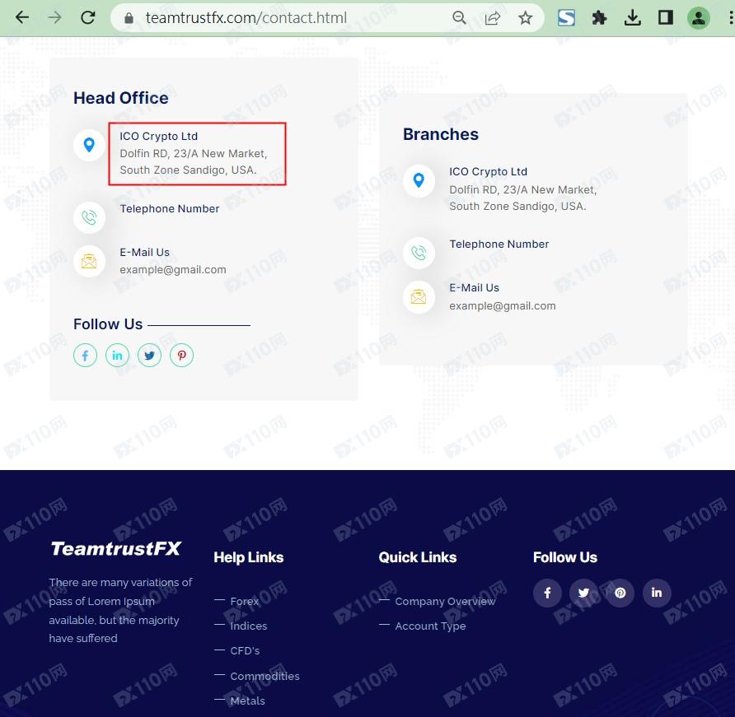Open the Commodities footer link
The width and height of the screenshot is (735, 717).
click(265, 677)
